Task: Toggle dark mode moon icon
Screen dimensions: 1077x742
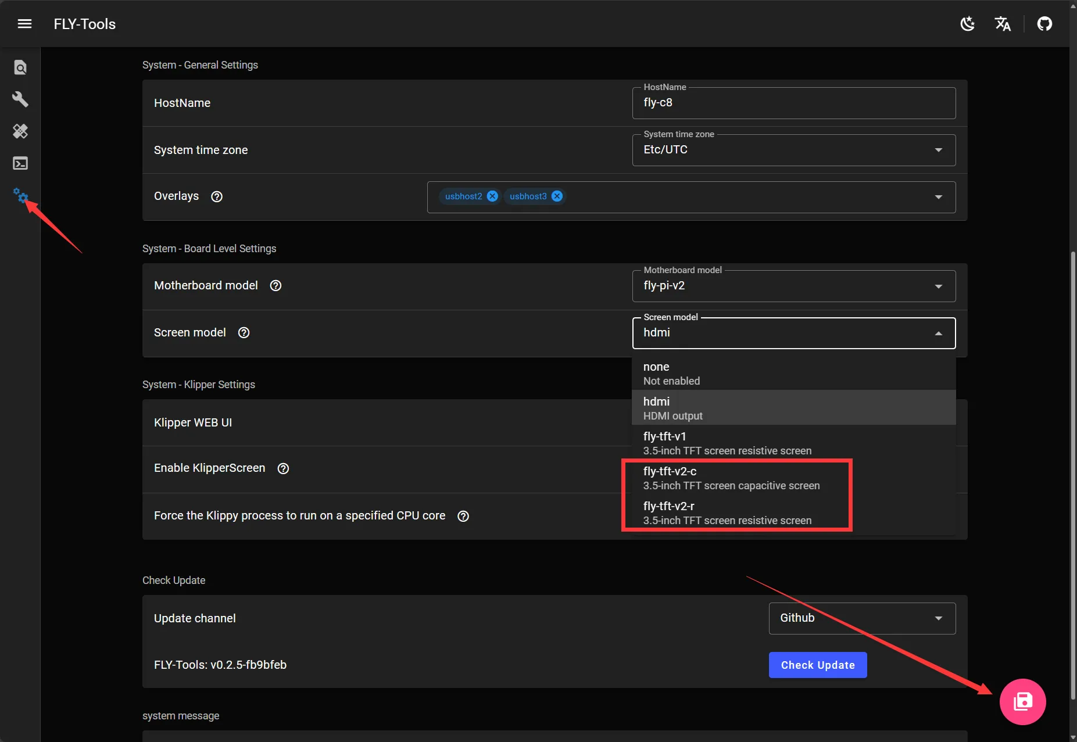Action: [x=968, y=24]
